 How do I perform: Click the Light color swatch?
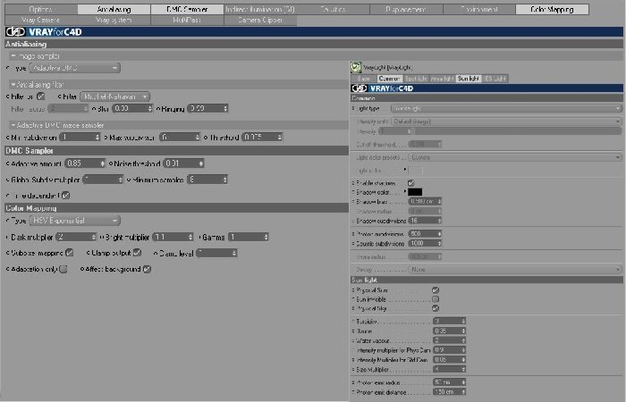415,171
